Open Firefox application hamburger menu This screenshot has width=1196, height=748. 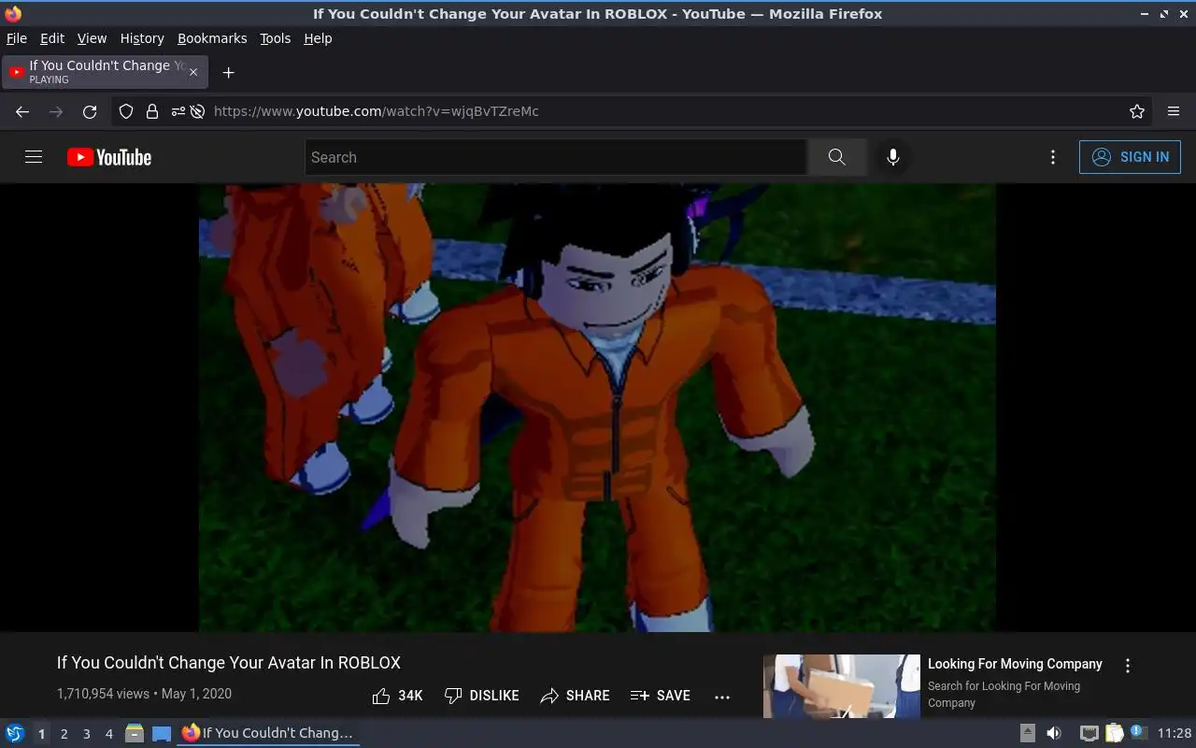pyautogui.click(x=1174, y=111)
